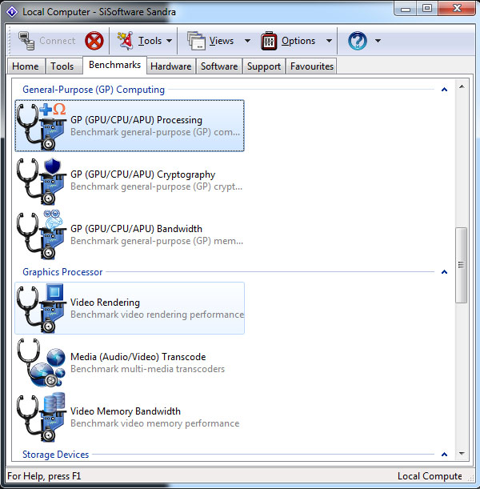Collapse the General-Purpose (GP) Computing section
The height and width of the screenshot is (489, 480).
(x=444, y=90)
